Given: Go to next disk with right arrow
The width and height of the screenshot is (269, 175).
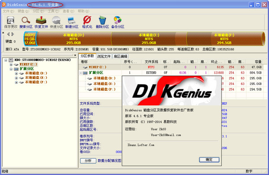Looking at the screenshot, I should coord(13,34).
